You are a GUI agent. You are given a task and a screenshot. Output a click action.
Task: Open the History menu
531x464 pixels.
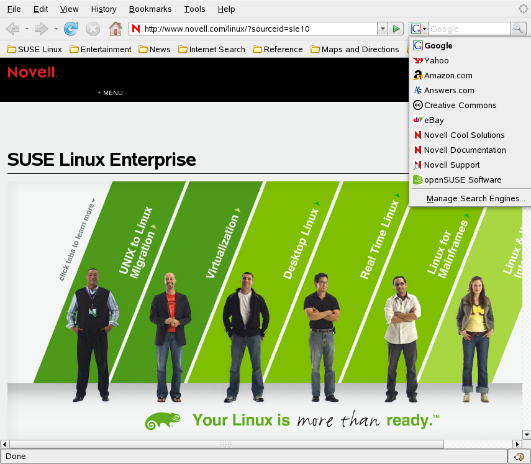[x=104, y=9]
